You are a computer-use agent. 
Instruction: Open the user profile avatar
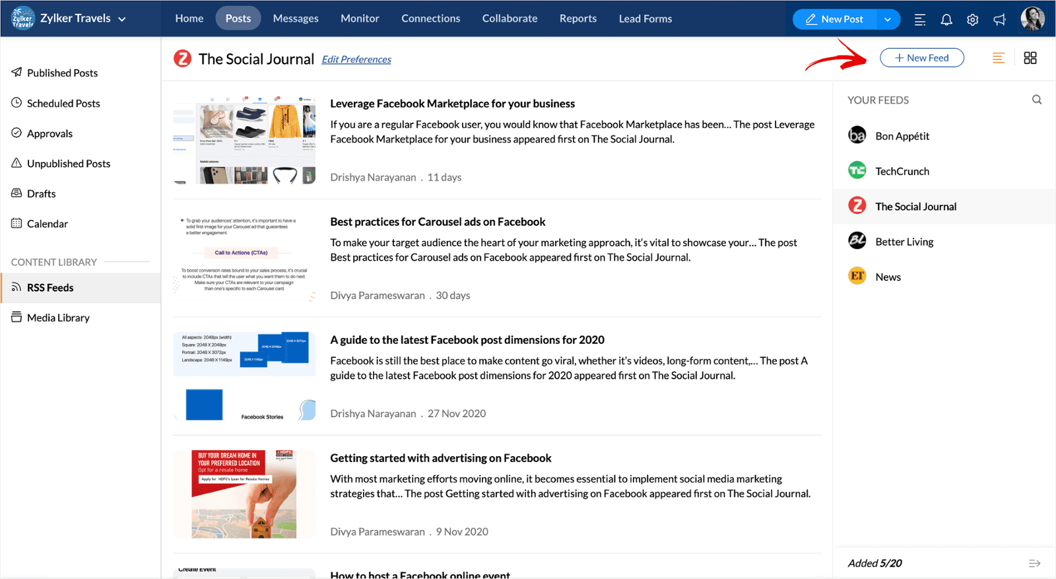pos(1033,18)
